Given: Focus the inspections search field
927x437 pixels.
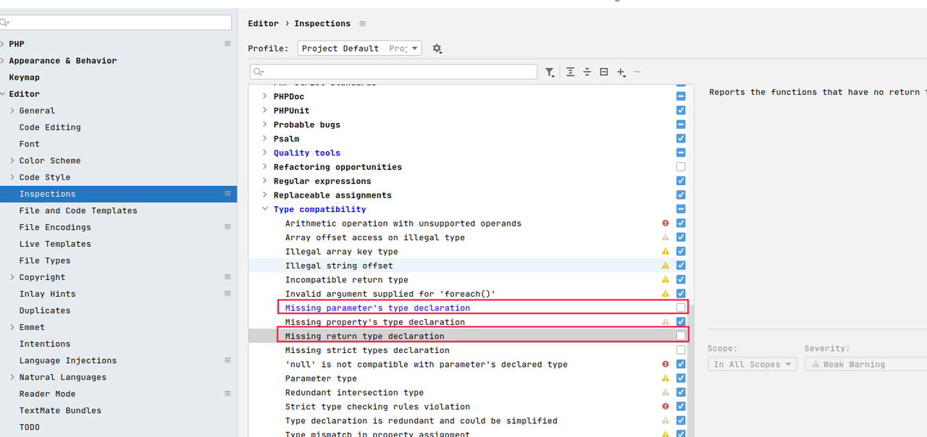Looking at the screenshot, I should coord(393,72).
